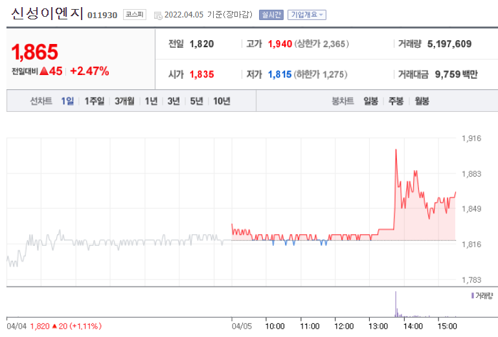The height and width of the screenshot is (337, 498).
Task: Show the 3년 line chart
Action: 174,101
